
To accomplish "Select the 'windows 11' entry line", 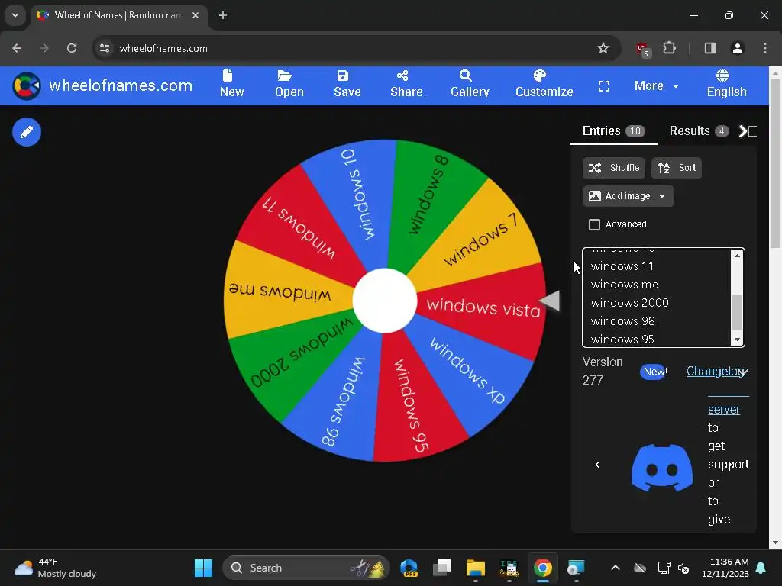I will (622, 266).
